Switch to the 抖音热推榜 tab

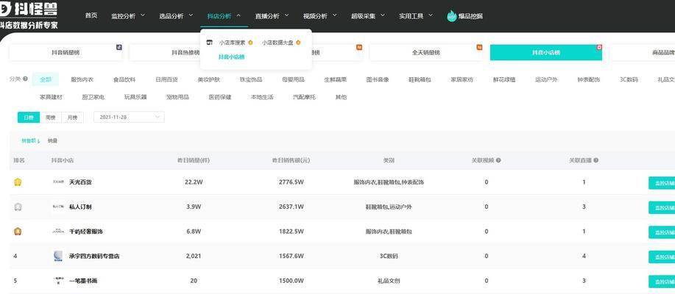[x=185, y=52]
